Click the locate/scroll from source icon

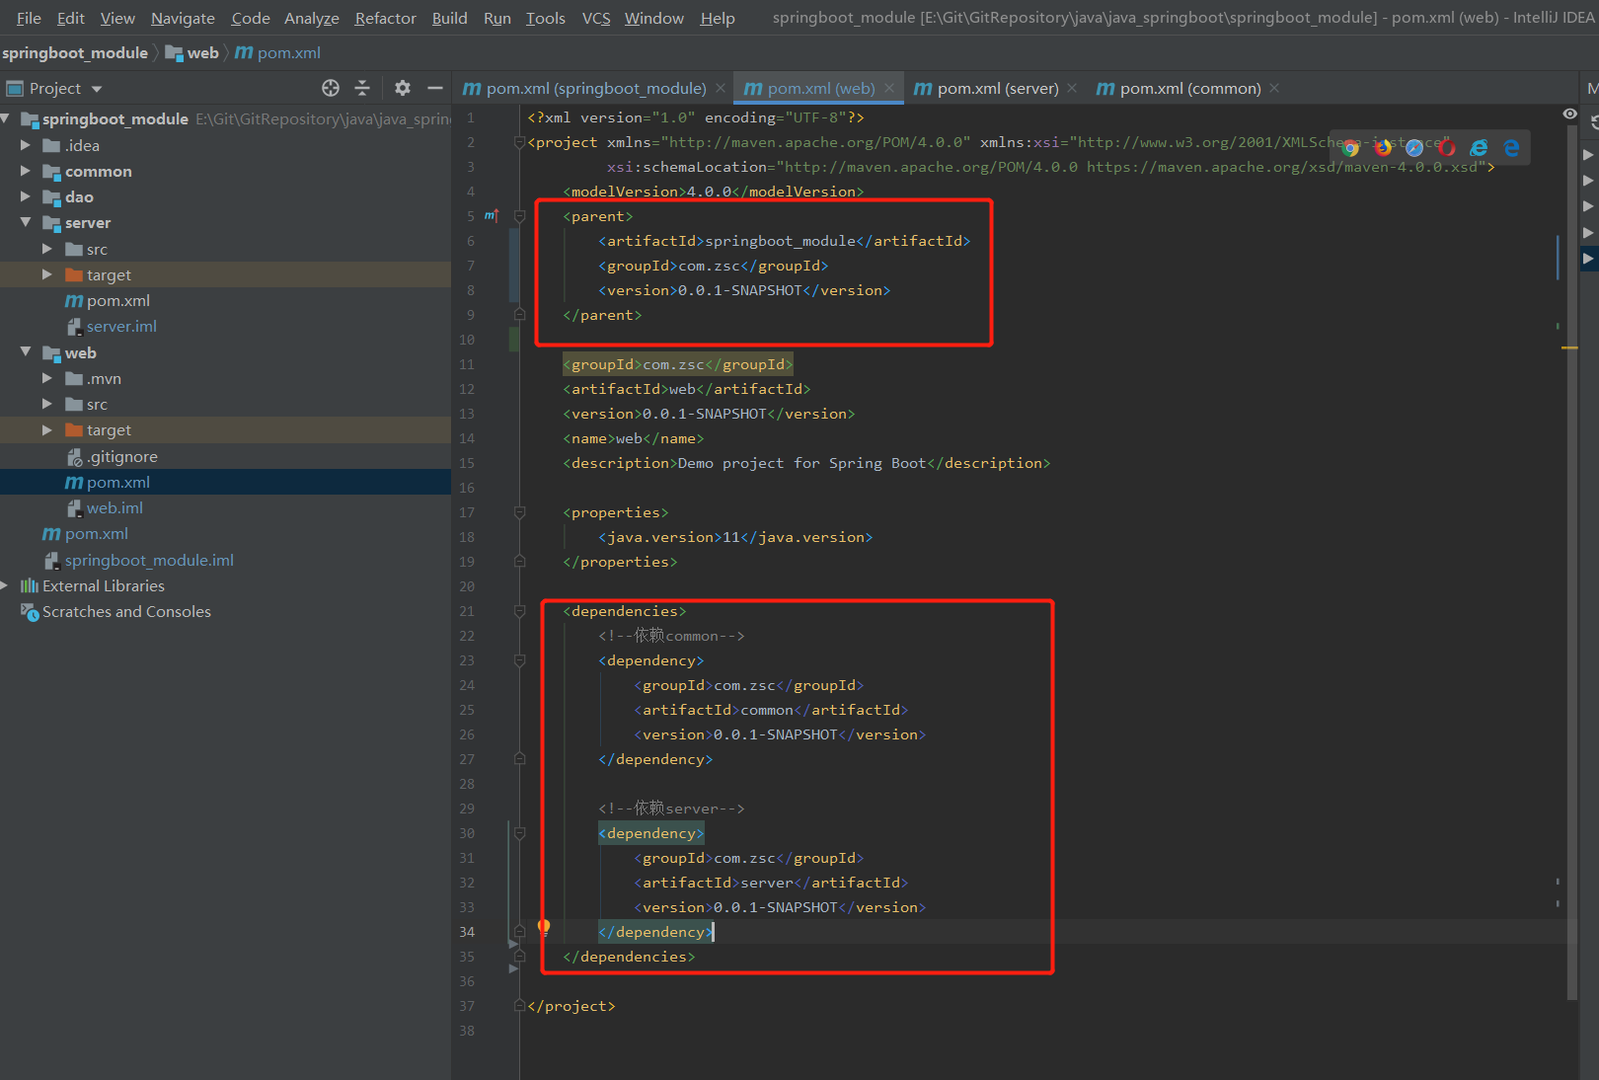331,88
